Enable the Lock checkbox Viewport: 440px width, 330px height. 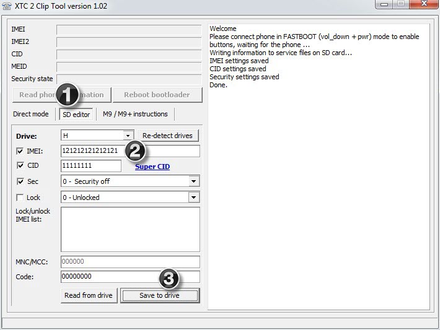tap(20, 198)
